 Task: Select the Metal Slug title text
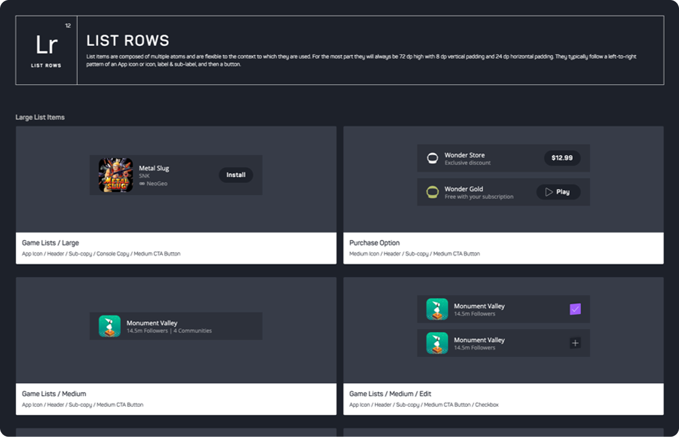[x=154, y=168]
